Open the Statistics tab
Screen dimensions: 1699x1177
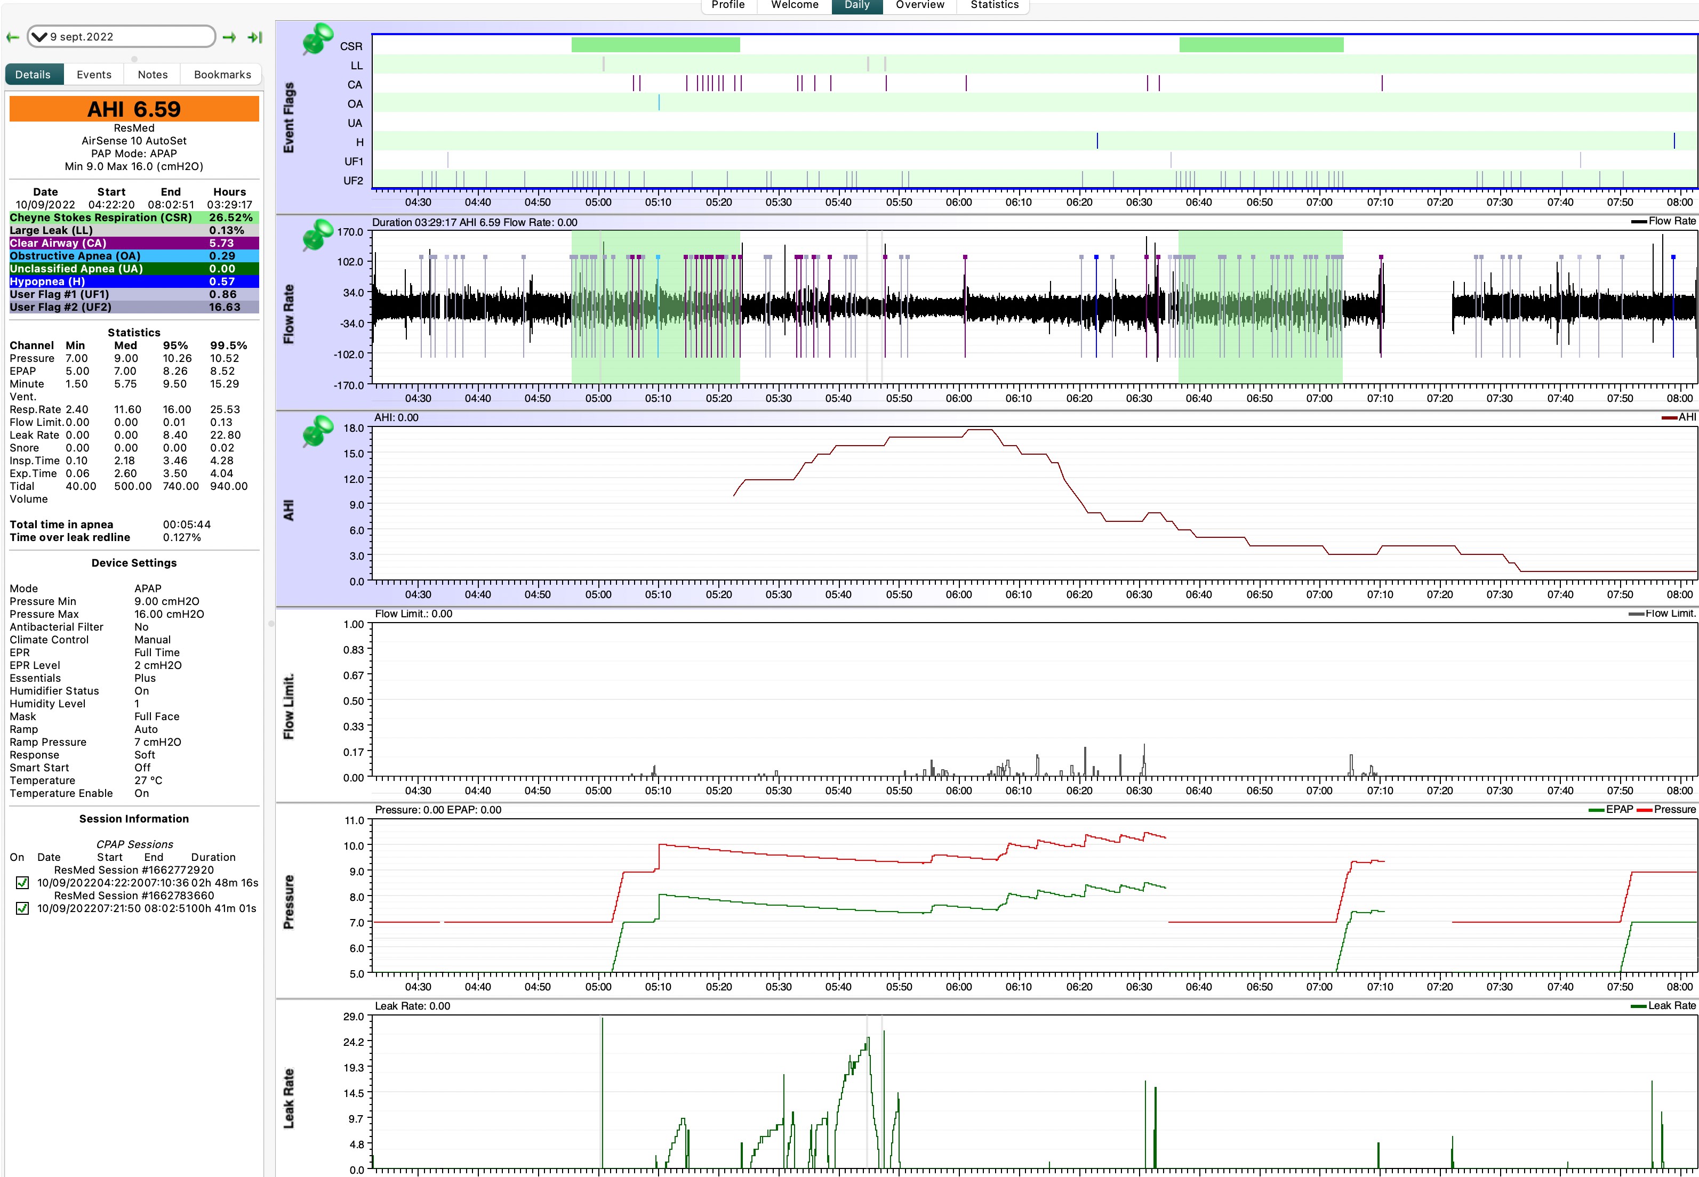pyautogui.click(x=993, y=5)
